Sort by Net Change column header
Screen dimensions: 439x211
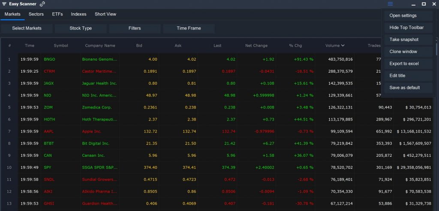coord(256,46)
